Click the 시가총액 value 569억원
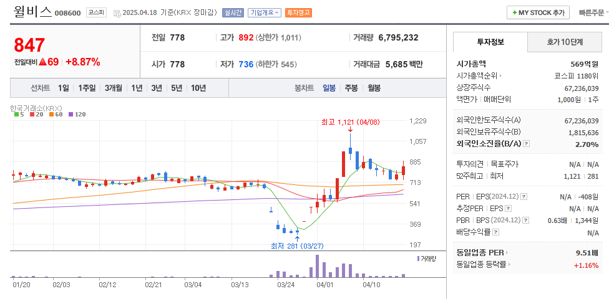The width and height of the screenshot is (614, 299). point(585,64)
